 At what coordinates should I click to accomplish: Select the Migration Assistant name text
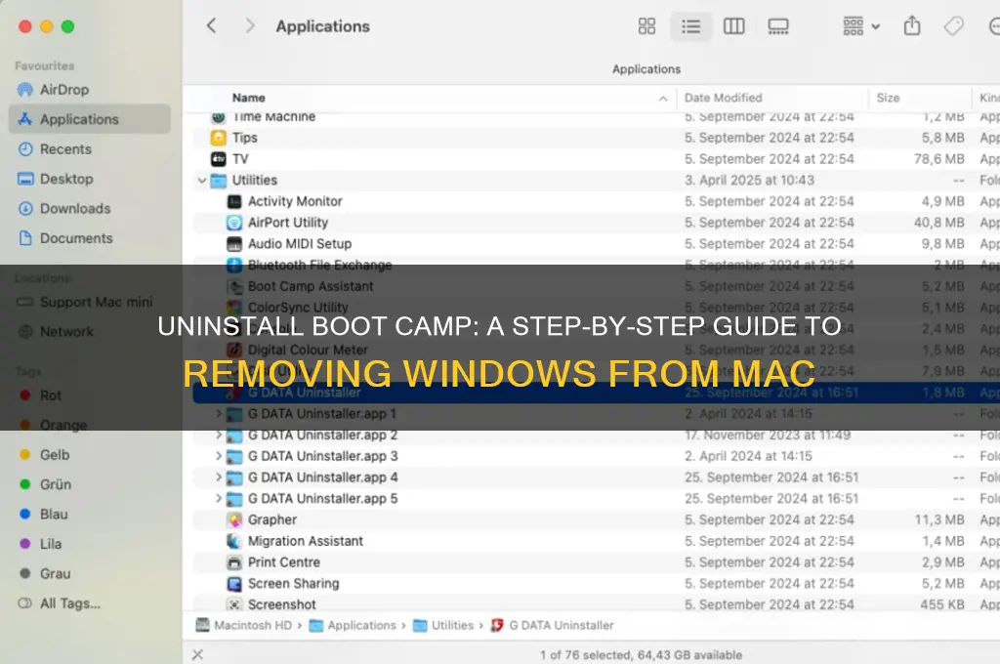[306, 541]
